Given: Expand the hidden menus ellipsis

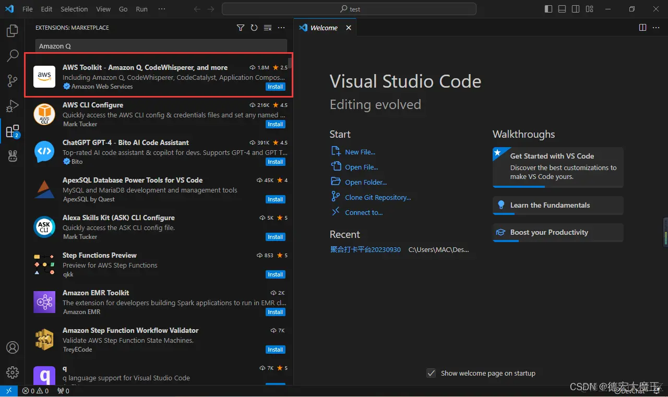Looking at the screenshot, I should pos(162,9).
